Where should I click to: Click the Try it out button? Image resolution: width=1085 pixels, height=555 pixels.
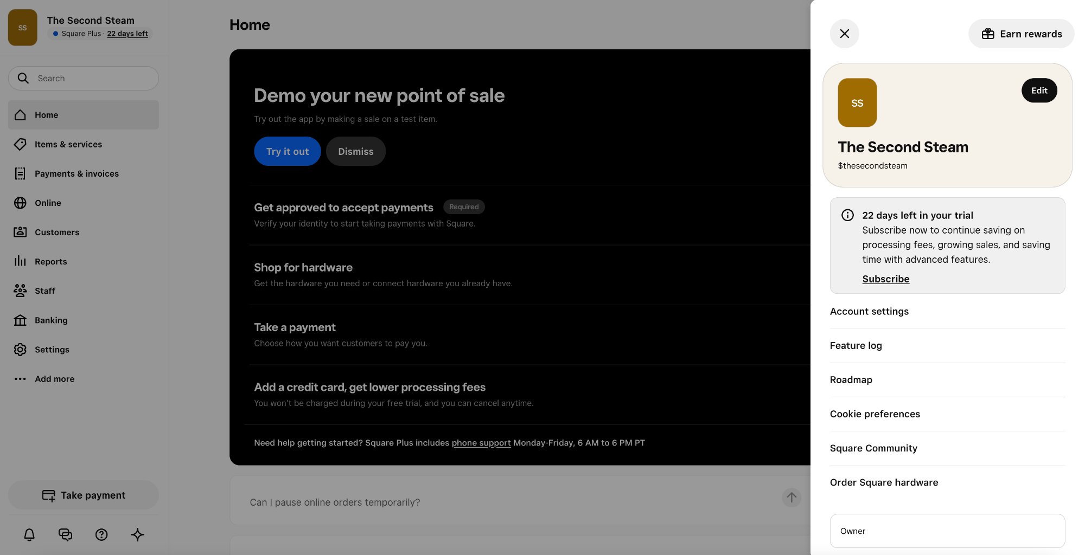tap(287, 151)
